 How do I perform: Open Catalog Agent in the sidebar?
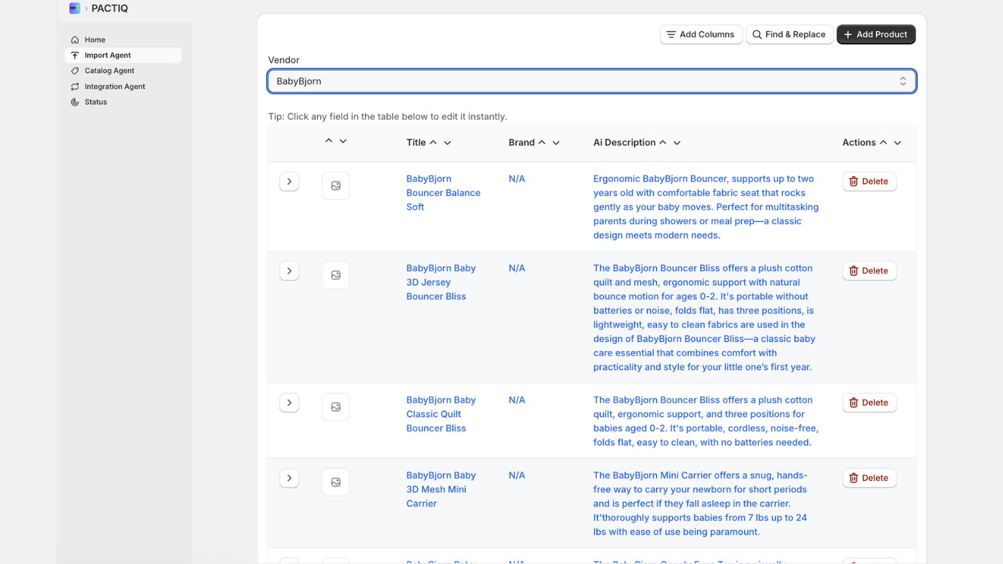coord(123,71)
